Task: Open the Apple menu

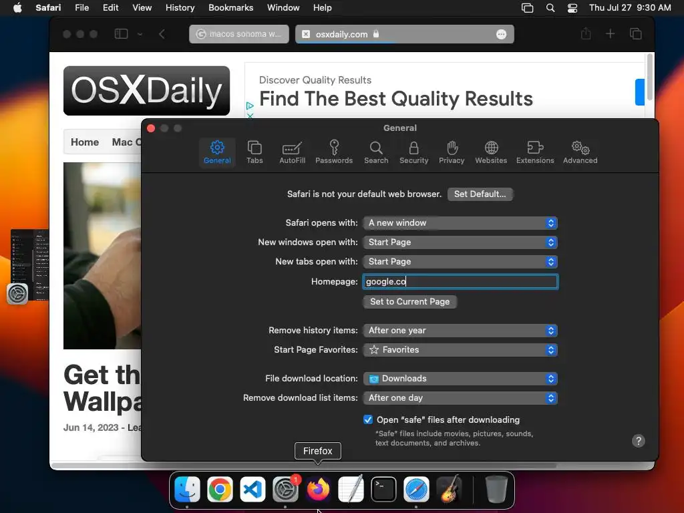Action: pyautogui.click(x=17, y=8)
